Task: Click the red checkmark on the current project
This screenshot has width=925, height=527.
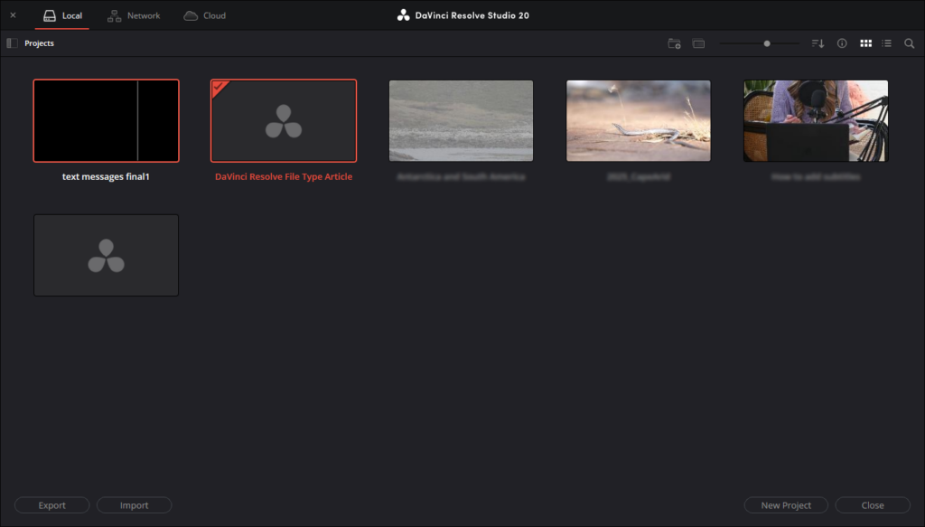Action: pyautogui.click(x=219, y=88)
